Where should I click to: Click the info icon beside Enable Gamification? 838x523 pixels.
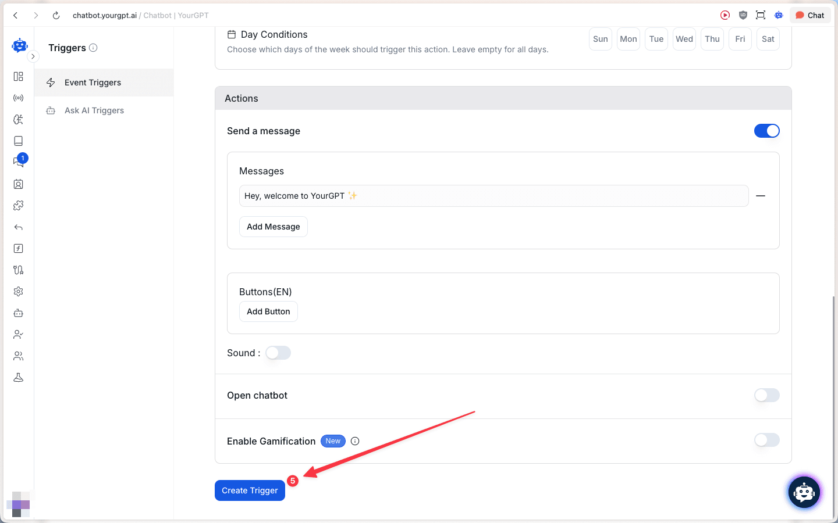[x=355, y=441]
